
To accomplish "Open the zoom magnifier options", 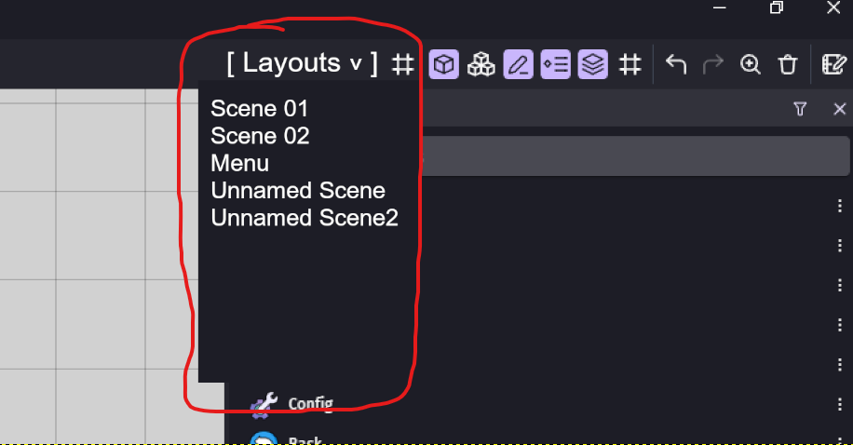I will [x=751, y=64].
